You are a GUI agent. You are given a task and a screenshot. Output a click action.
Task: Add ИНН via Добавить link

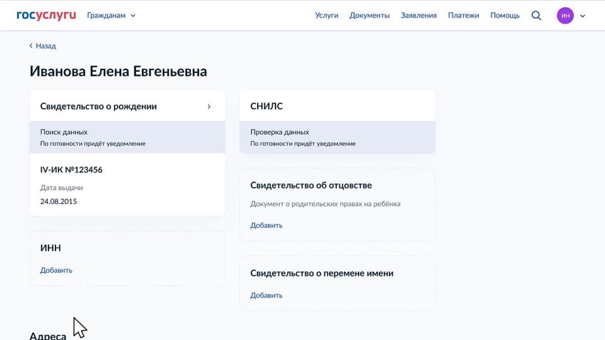56,270
